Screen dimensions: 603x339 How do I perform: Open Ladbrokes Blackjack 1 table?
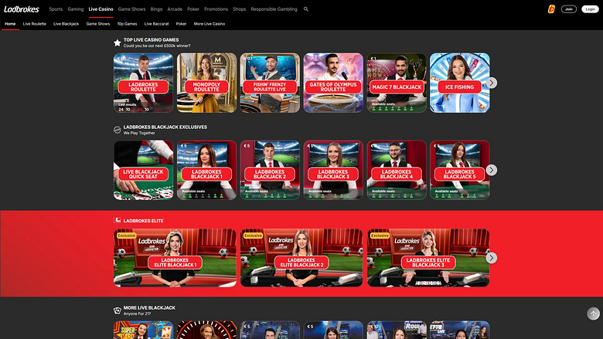206,170
